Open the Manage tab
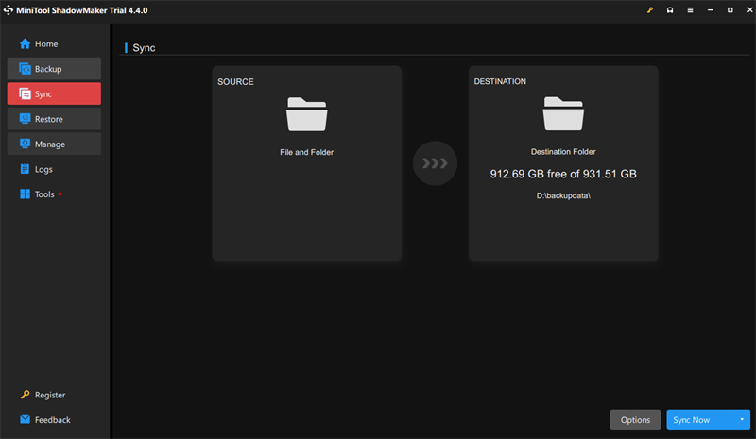The width and height of the screenshot is (756, 439). 54,144
